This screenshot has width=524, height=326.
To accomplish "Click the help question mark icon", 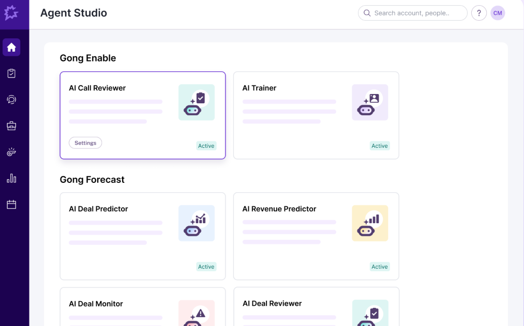I will (479, 13).
